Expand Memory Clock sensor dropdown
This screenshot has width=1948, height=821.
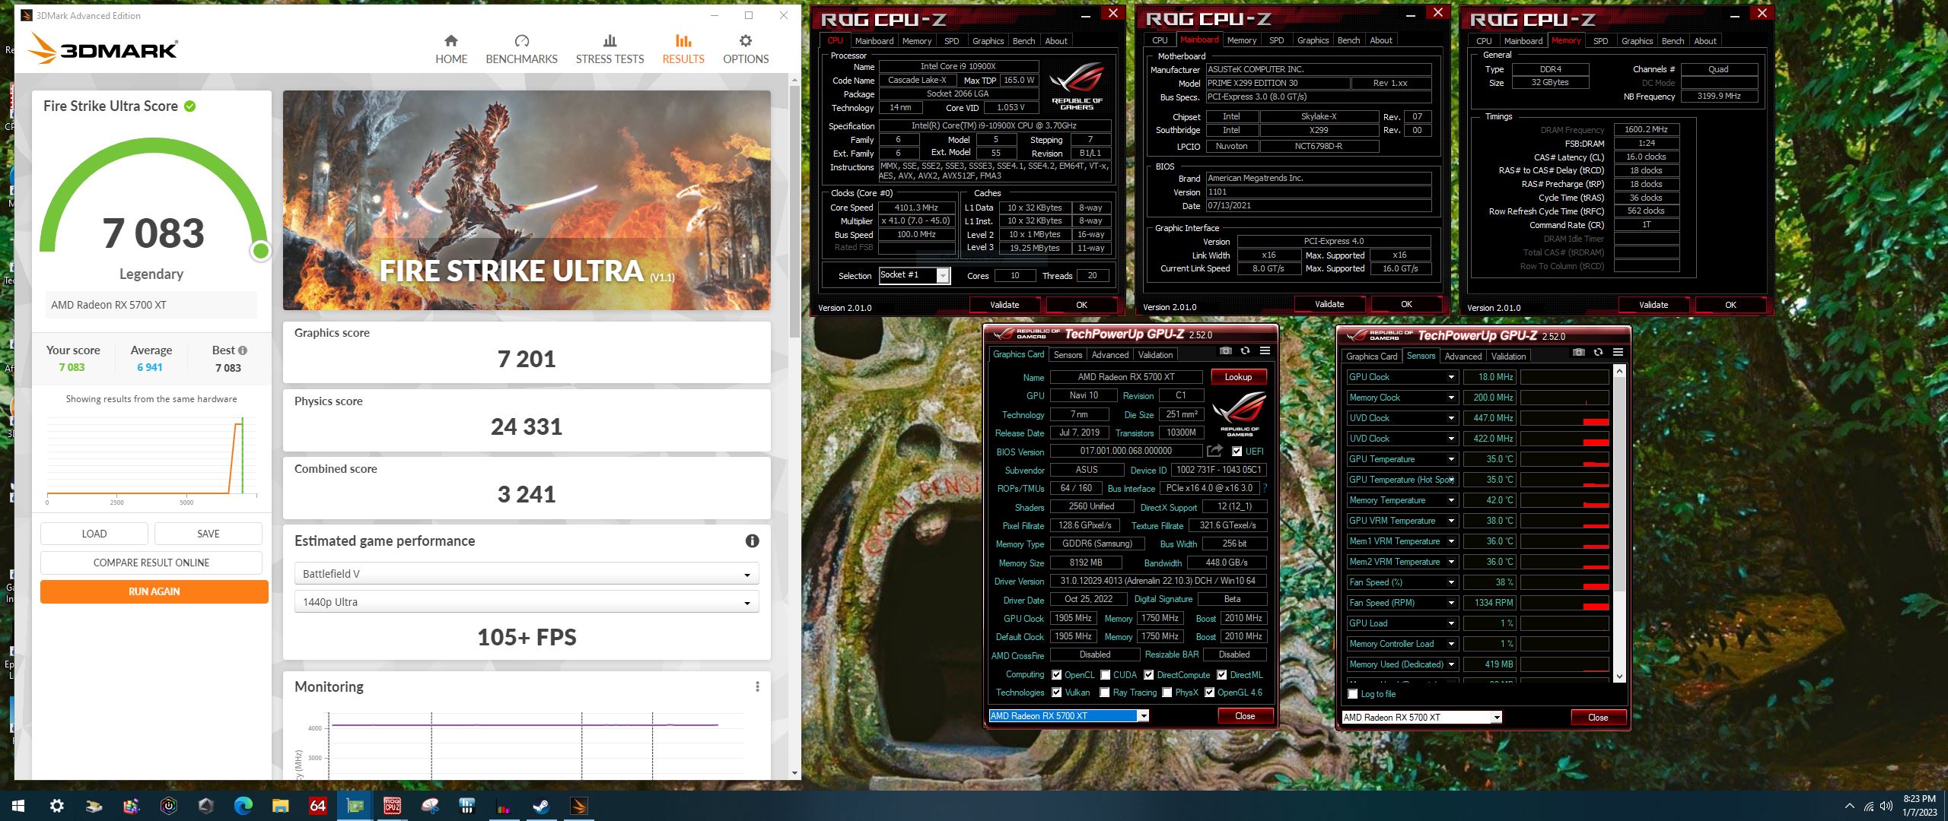[x=1450, y=398]
